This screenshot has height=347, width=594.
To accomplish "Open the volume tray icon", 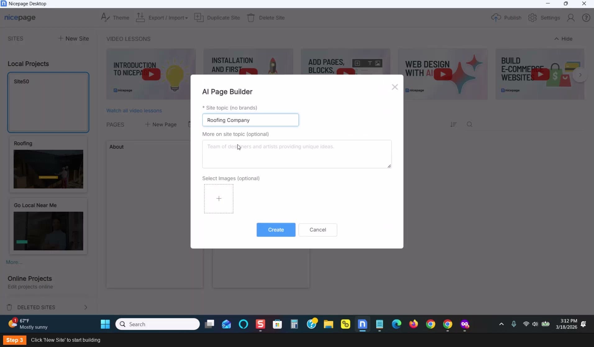I will 535,324.
